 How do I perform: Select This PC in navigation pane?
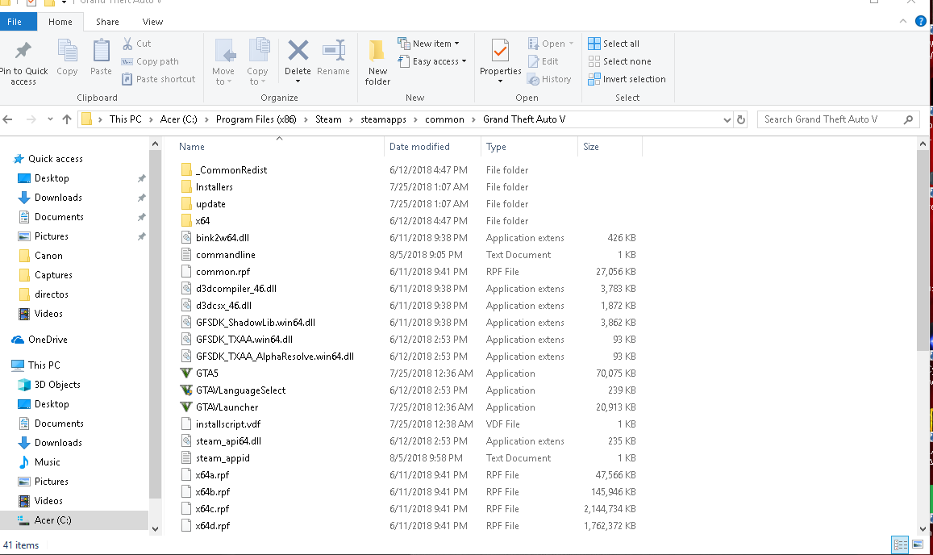pyautogui.click(x=44, y=365)
